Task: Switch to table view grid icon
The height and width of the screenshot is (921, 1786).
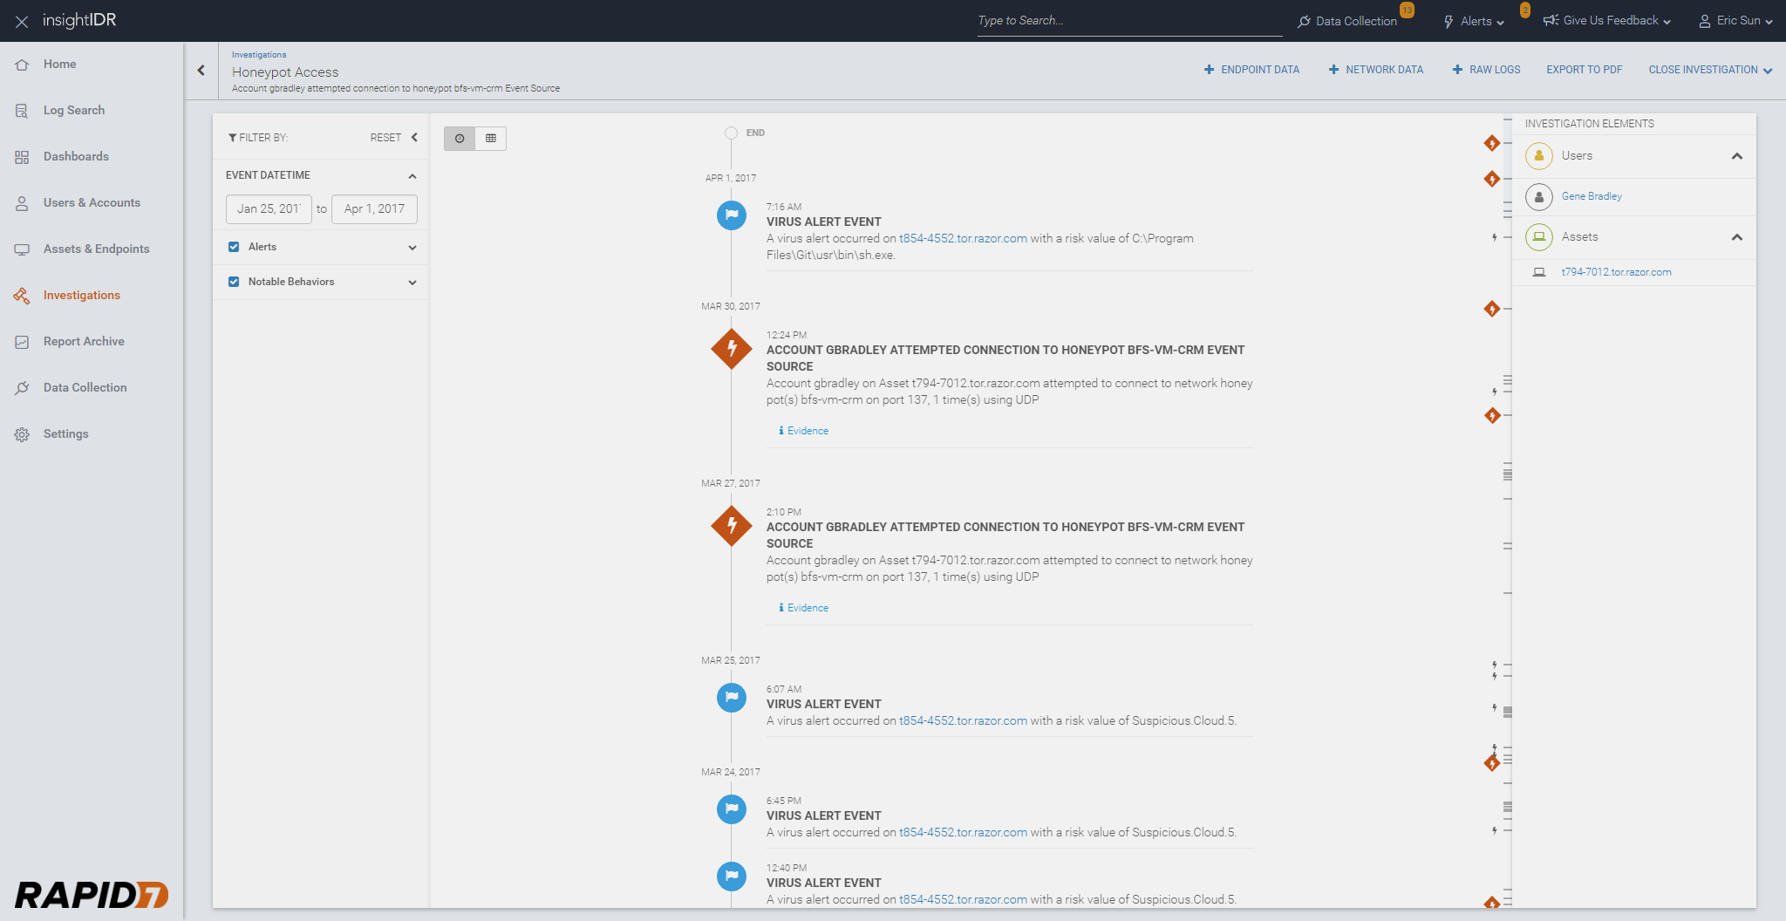Action: (491, 139)
